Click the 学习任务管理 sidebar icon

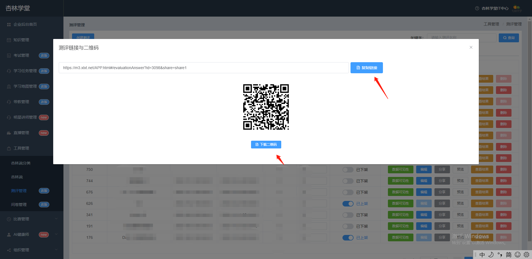click(x=9, y=71)
